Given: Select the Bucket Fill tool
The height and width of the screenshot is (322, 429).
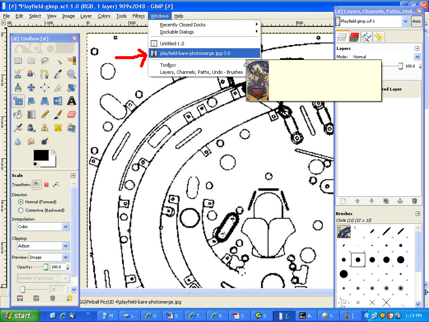Looking at the screenshot, I should click(x=18, y=114).
